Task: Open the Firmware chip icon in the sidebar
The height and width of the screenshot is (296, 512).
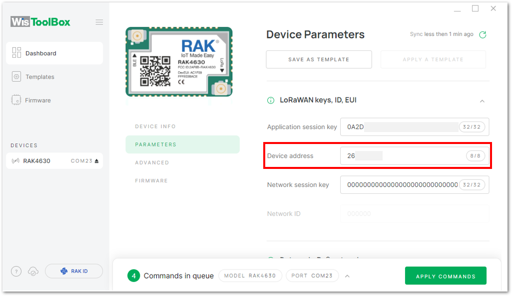Action: point(16,100)
